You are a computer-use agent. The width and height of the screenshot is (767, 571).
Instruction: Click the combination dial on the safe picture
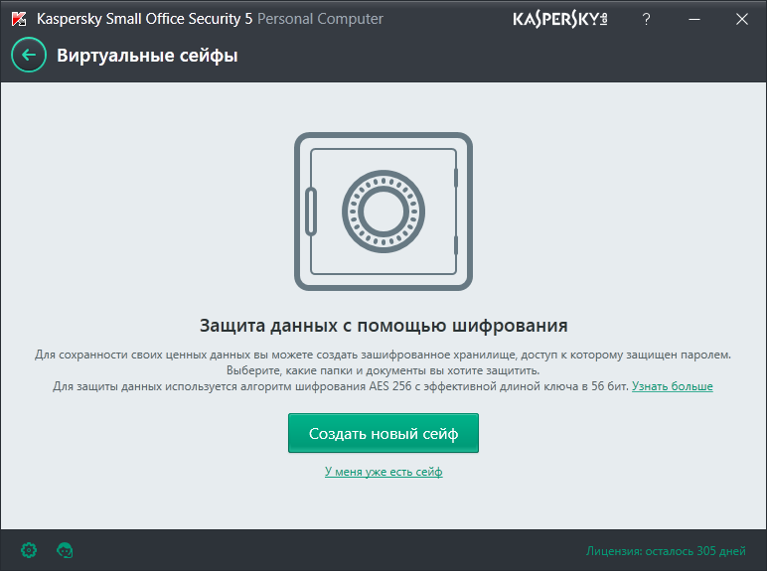[383, 211]
